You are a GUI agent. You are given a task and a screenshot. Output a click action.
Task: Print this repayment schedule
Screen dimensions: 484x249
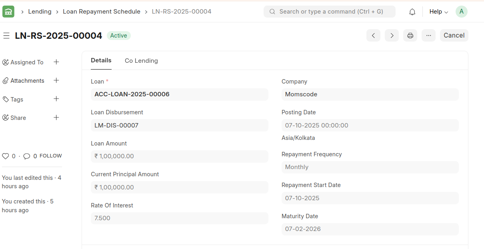(410, 36)
